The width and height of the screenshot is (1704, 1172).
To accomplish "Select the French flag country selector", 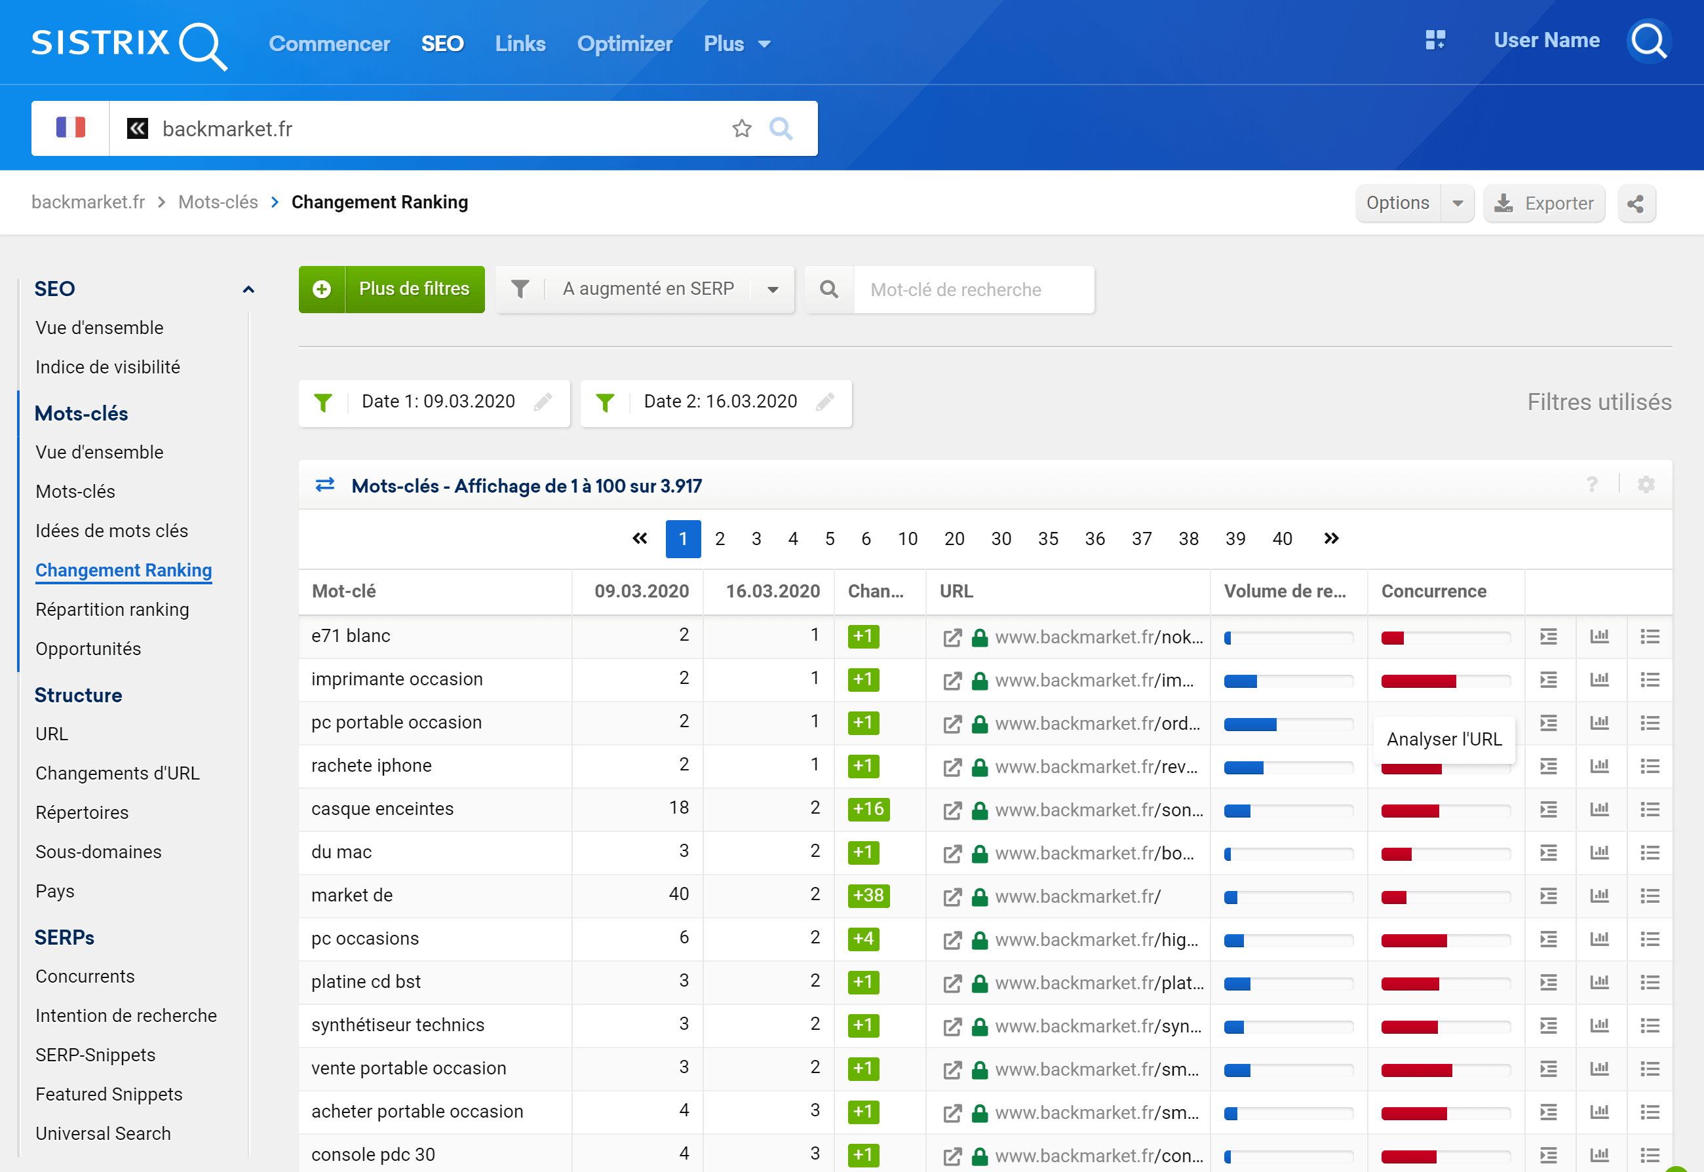I will 71,128.
